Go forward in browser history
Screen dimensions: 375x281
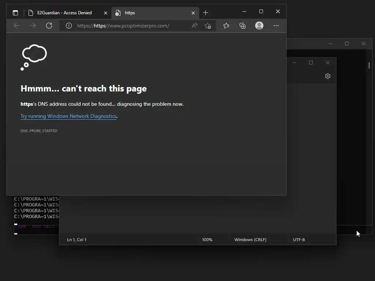click(x=33, y=26)
